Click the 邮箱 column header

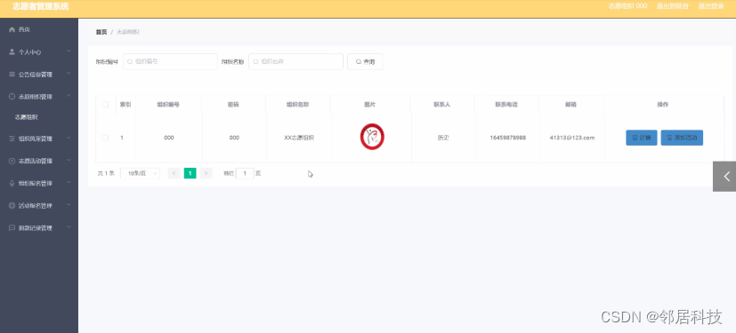(x=570, y=105)
